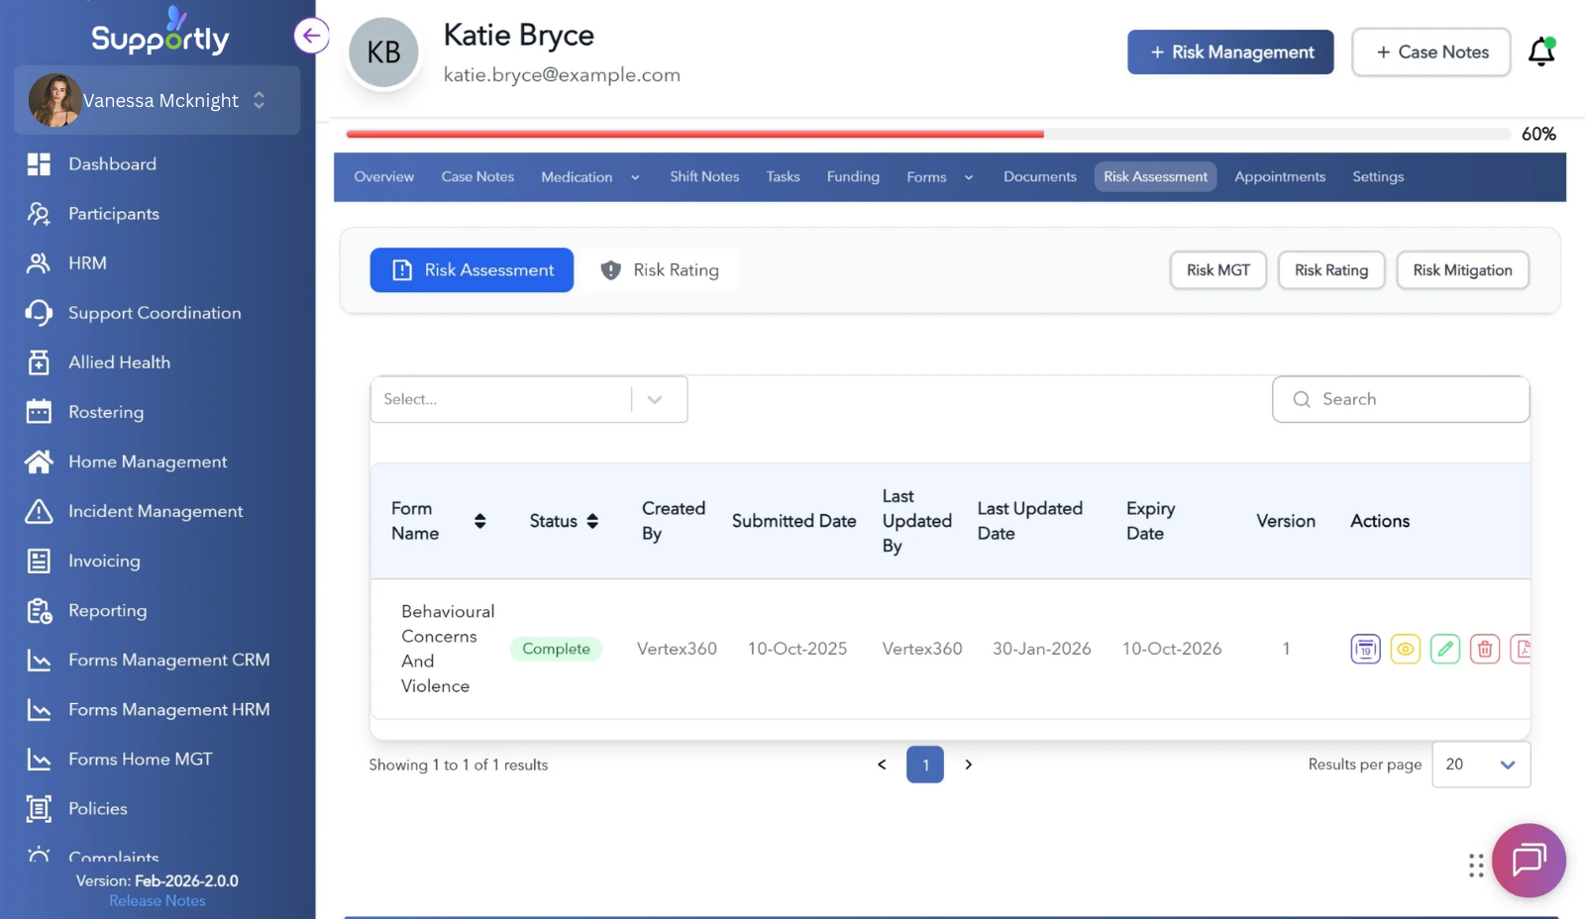Click the Risk MGT button

pos(1218,270)
